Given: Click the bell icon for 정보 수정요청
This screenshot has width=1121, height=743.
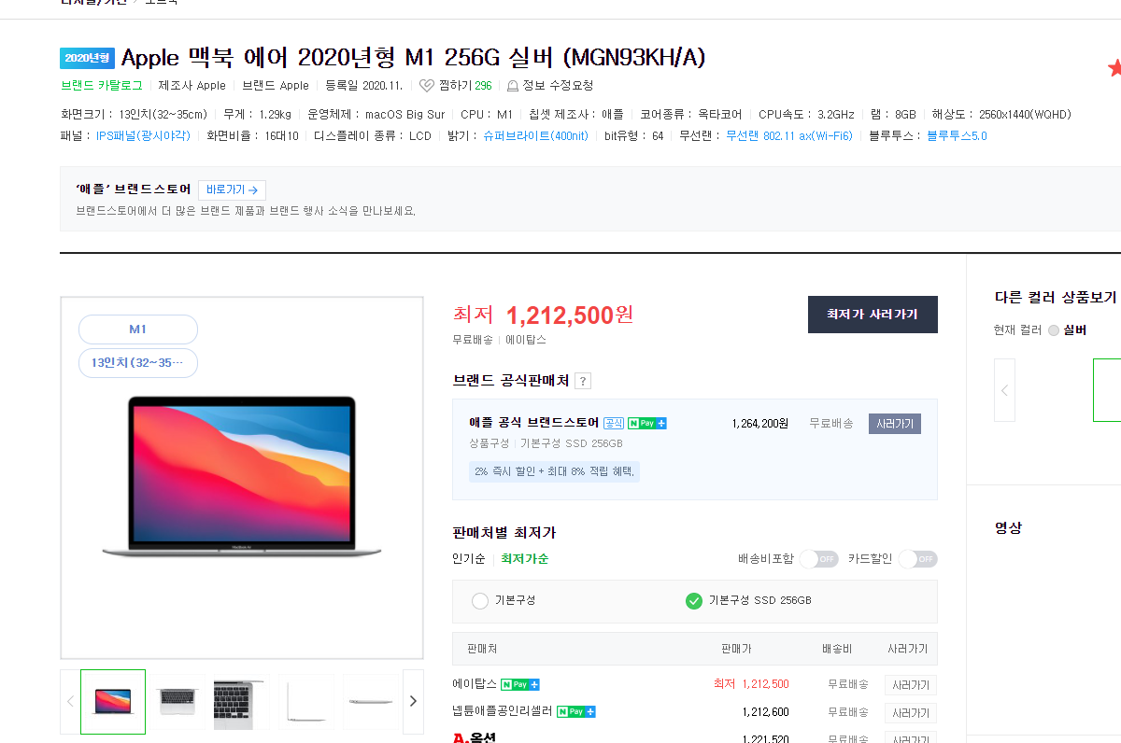Looking at the screenshot, I should coord(512,86).
